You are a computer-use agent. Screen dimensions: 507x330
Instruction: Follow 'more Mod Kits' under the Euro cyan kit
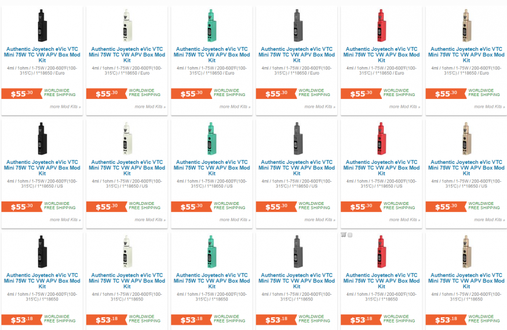235,107
